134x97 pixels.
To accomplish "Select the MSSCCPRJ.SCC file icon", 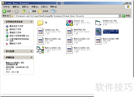I will 69,32.
